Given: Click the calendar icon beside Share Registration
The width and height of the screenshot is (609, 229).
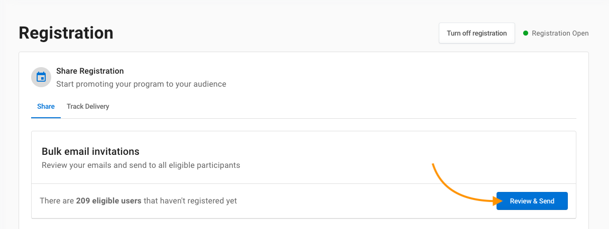Looking at the screenshot, I should tap(41, 77).
